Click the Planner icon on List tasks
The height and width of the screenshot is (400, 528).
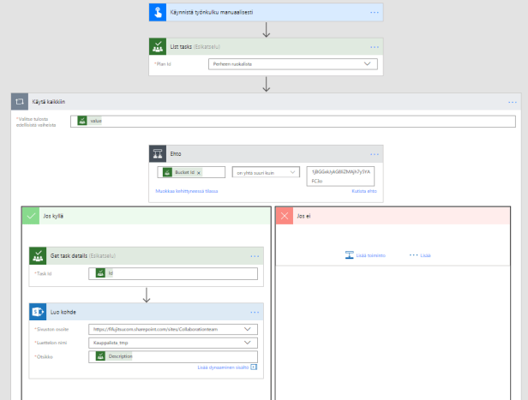[159, 46]
